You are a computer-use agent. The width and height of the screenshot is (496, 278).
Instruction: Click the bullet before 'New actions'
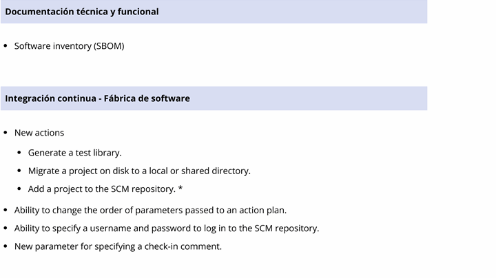6,133
